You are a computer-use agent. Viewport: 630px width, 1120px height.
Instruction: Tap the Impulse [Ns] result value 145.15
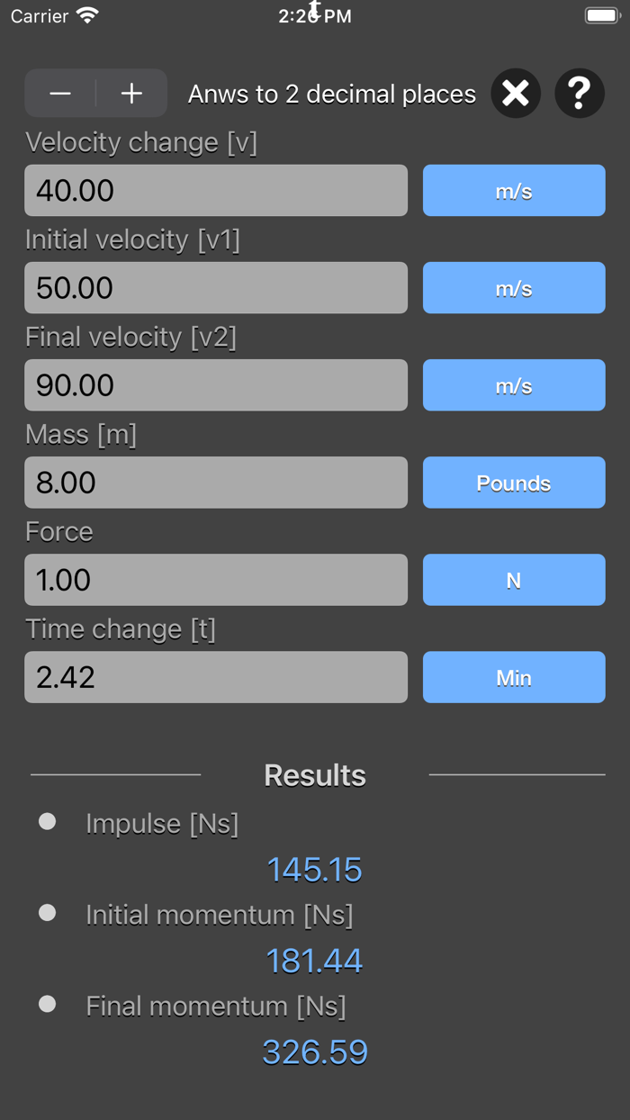[314, 870]
